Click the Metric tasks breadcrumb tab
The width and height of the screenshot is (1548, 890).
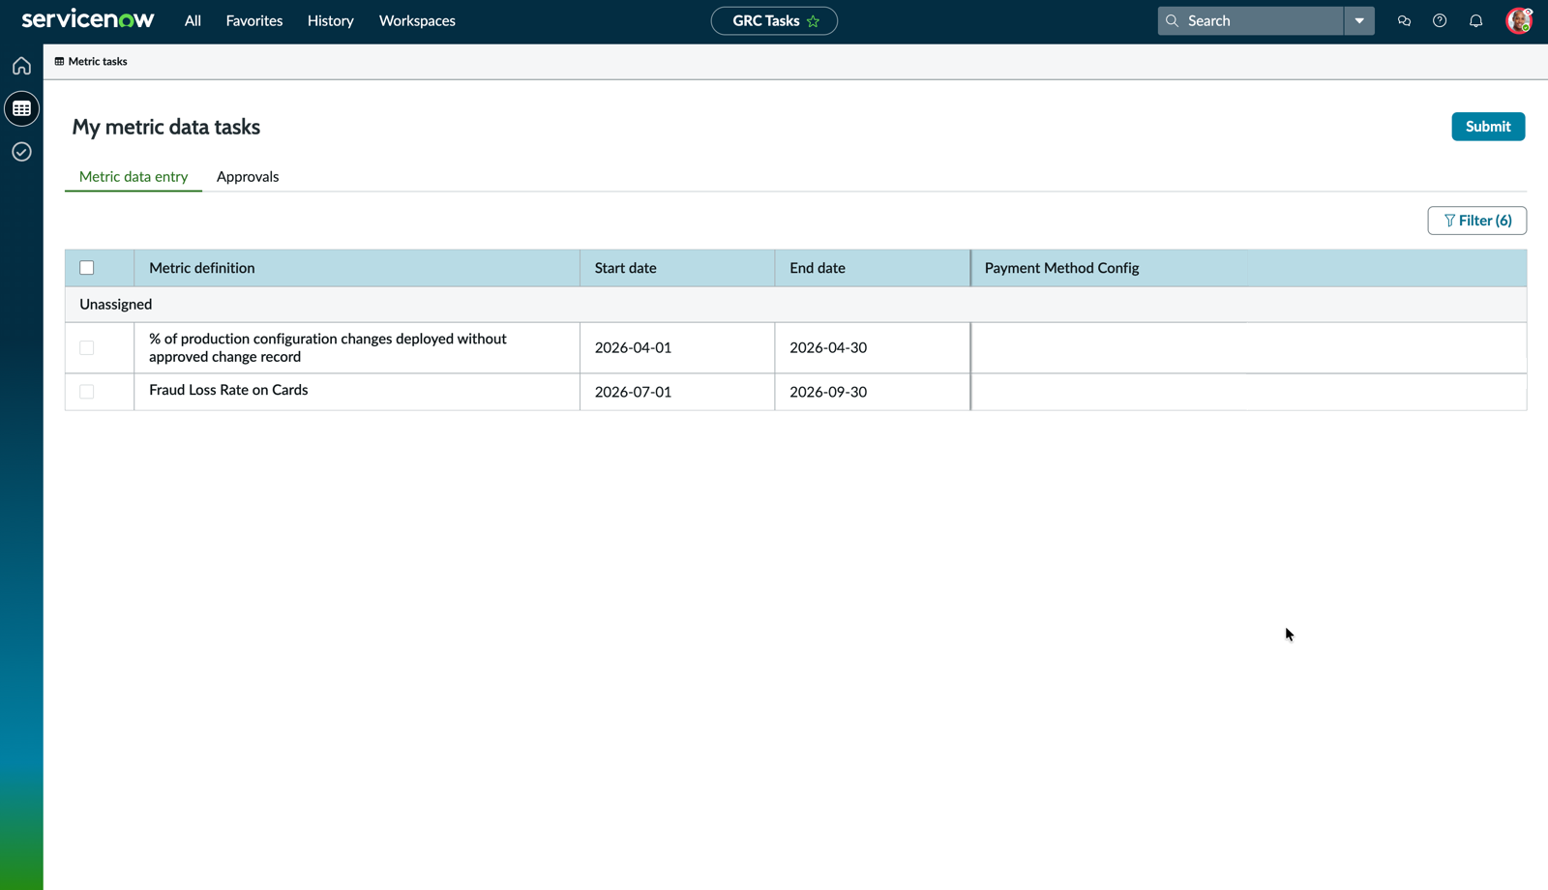91,61
